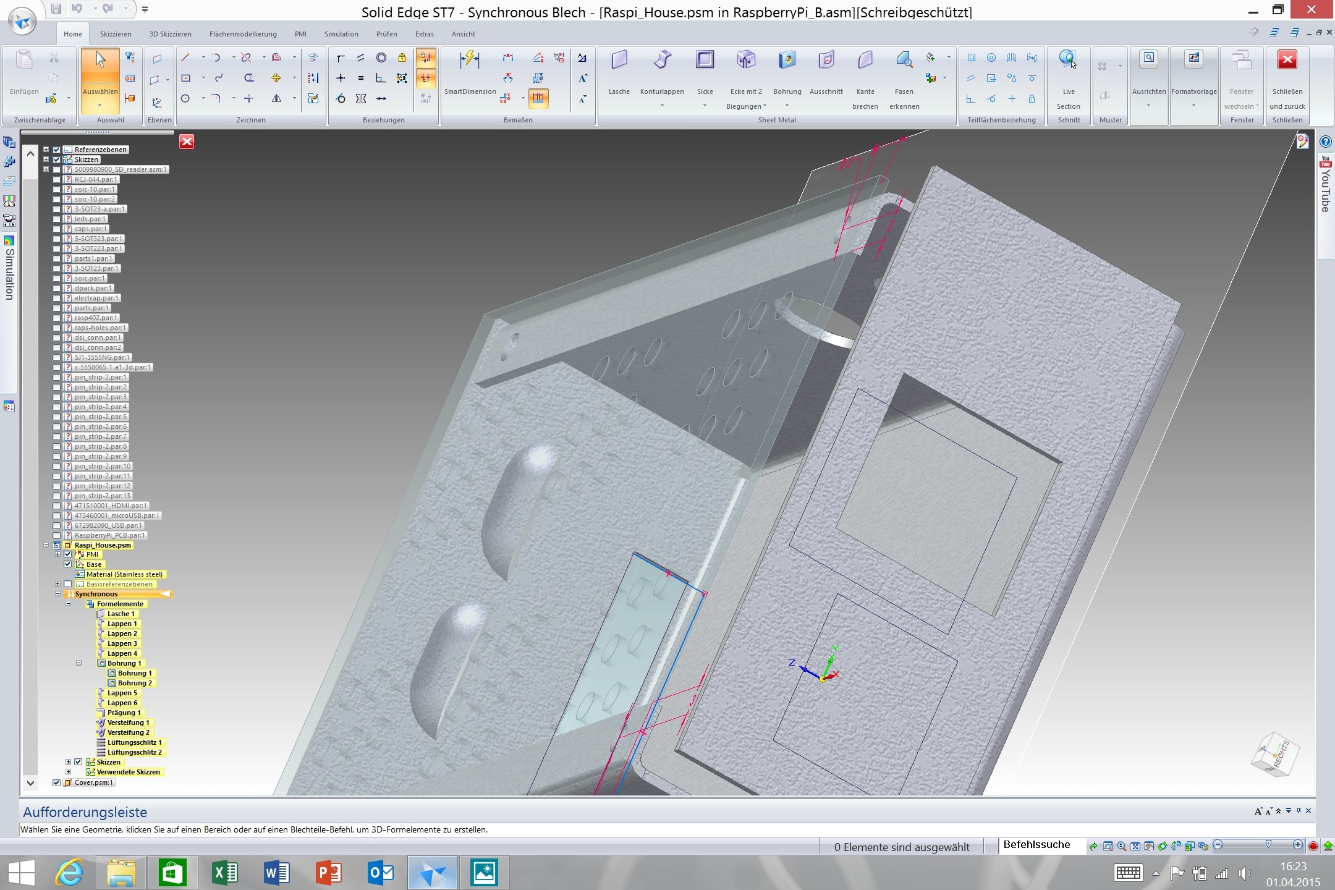Click the Kante brechen tool
Viewport: 1335px width, 890px height.
click(865, 79)
